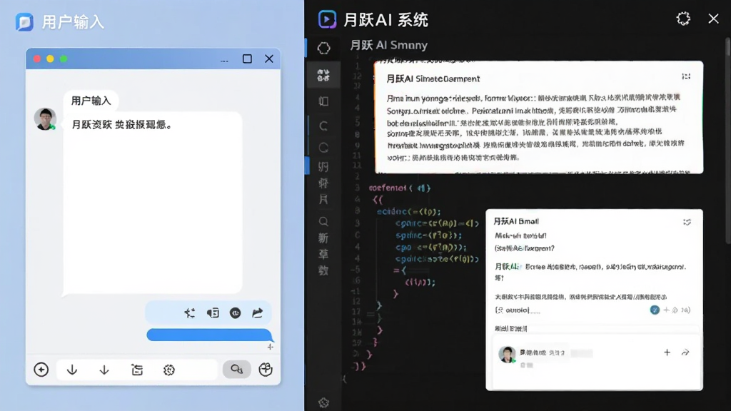Screen dimensions: 731x411
Task: Select the hexagon icon in the dark sidebar
Action: pyautogui.click(x=324, y=48)
